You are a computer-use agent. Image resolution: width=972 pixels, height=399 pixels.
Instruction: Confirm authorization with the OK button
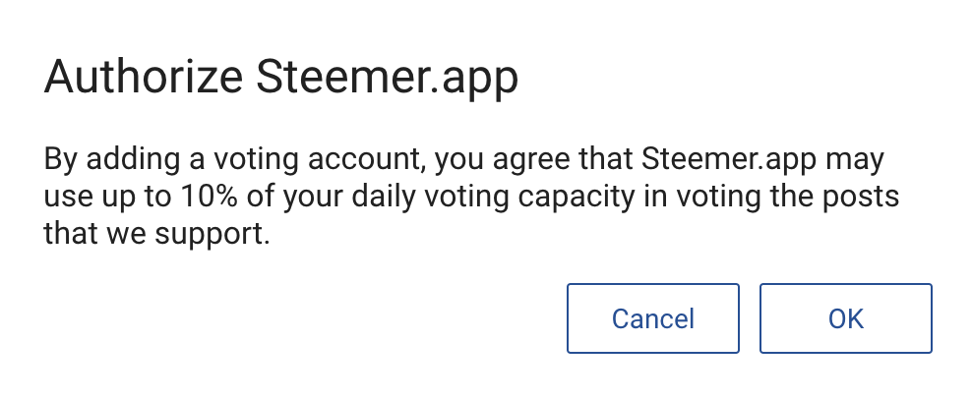(x=845, y=318)
